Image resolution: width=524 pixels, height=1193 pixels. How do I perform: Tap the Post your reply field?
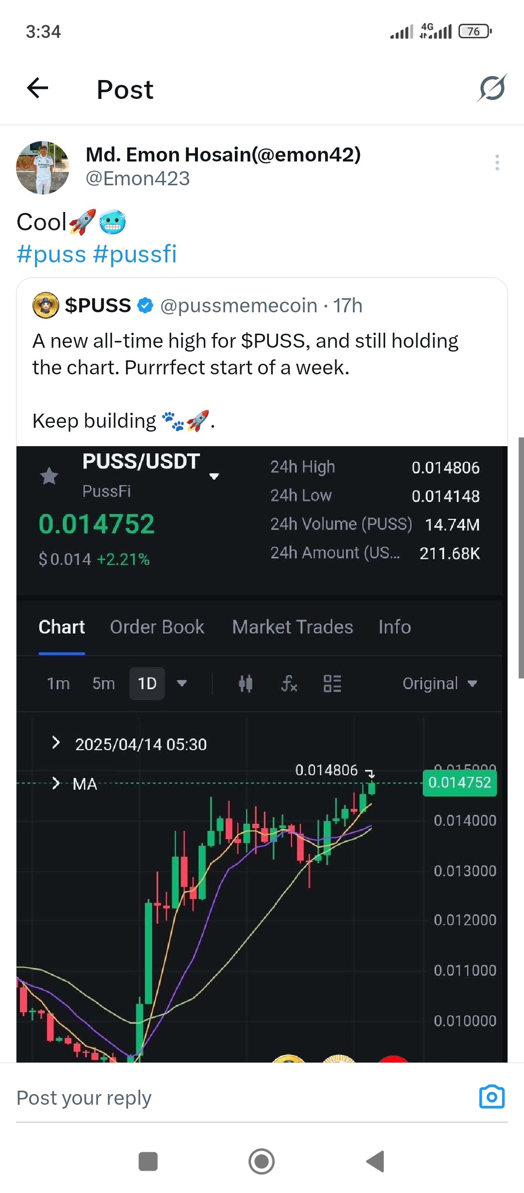pos(243,1097)
